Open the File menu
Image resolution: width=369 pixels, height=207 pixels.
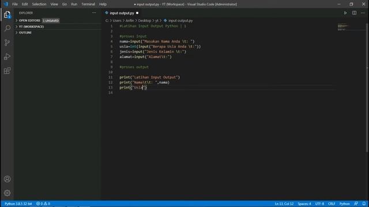(x=15, y=4)
